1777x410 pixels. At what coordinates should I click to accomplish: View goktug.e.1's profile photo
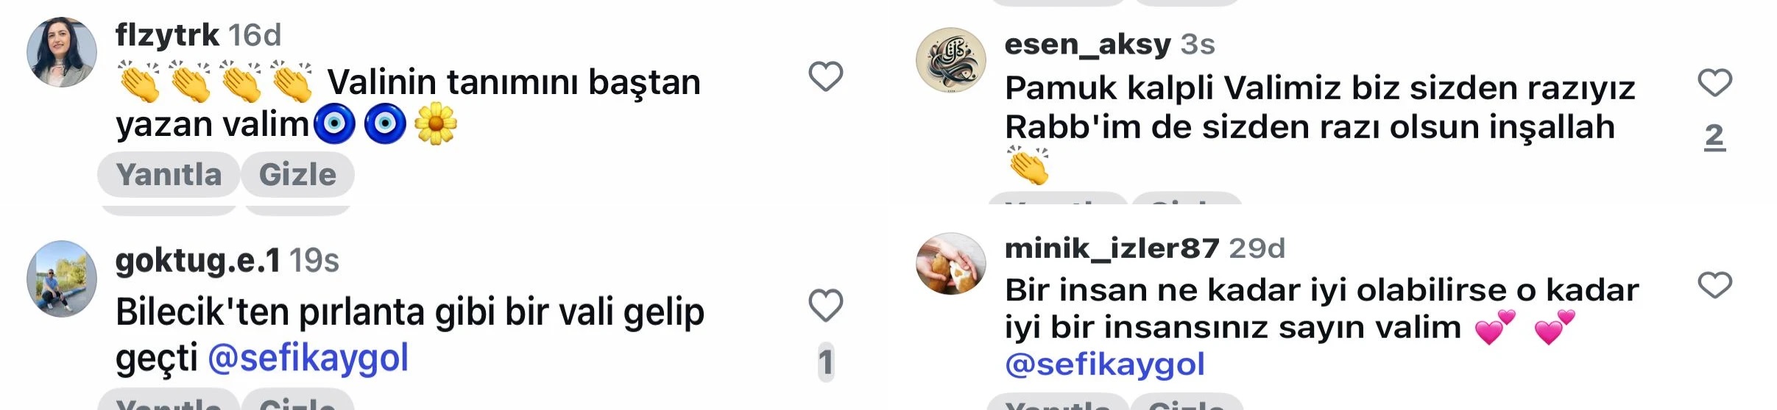point(62,278)
